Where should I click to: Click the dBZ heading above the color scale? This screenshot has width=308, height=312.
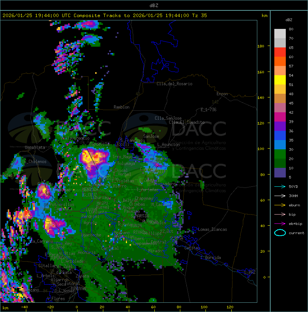click(289, 20)
